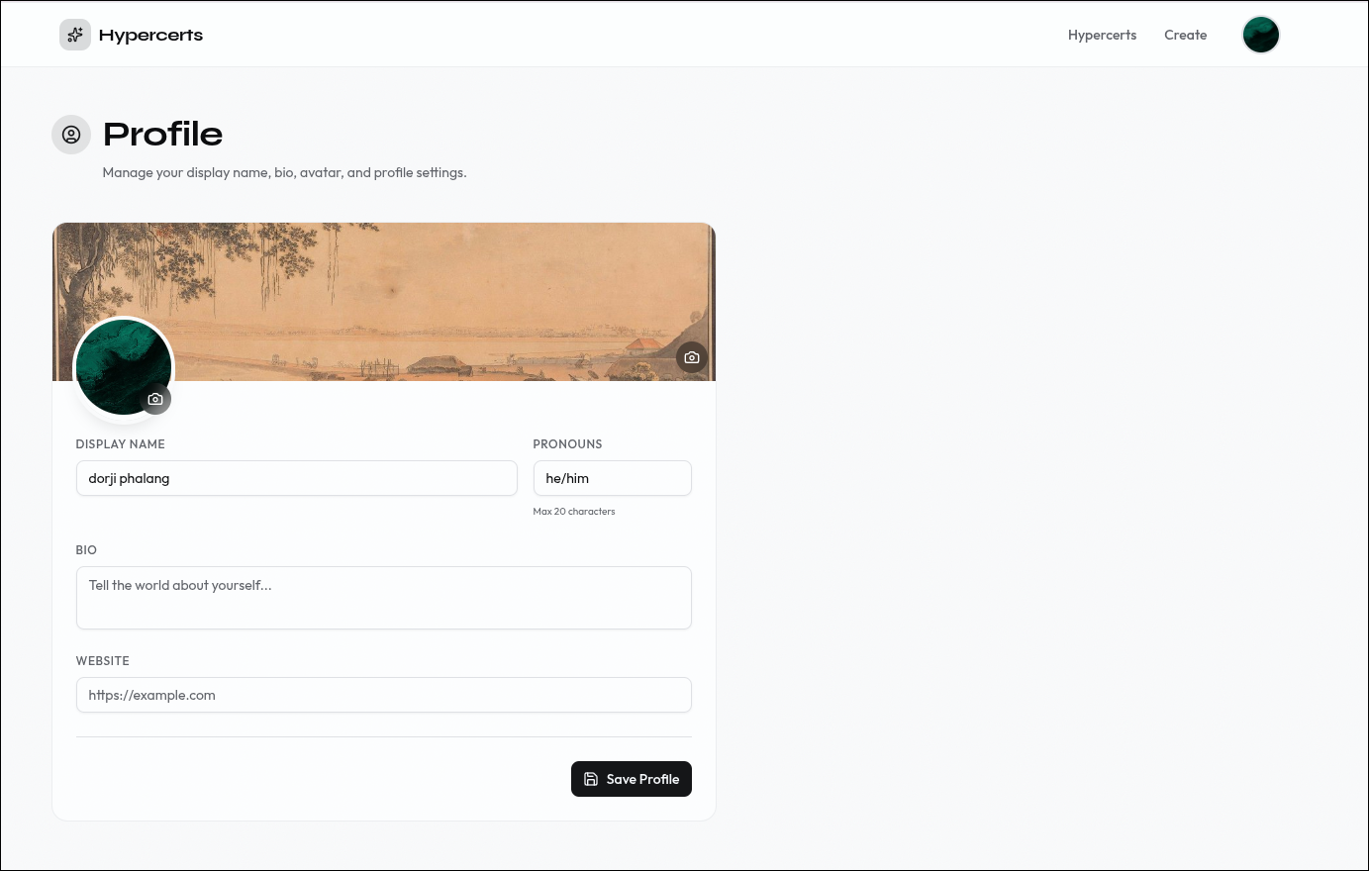Screen dimensions: 1369x871
Task: Click the profile person icon beside heading
Action: (x=71, y=135)
